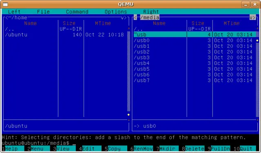Image resolution: width=261 pixels, height=153 pixels.
Task: Open left panel history list arrow
Action: [124, 17]
